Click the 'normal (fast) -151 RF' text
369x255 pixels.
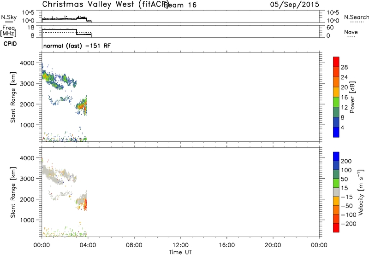tap(77, 46)
